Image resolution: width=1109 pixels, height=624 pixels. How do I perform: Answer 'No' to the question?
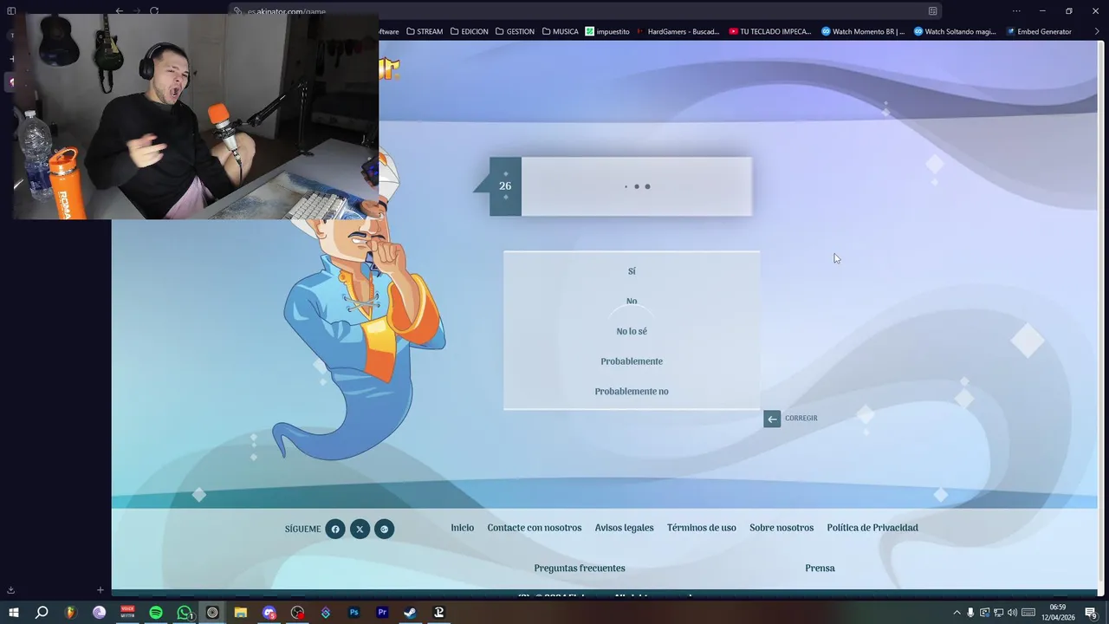point(632,302)
